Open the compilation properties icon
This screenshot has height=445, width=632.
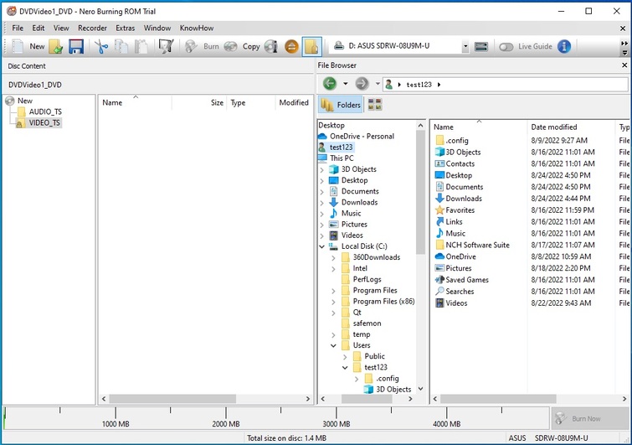pos(166,46)
